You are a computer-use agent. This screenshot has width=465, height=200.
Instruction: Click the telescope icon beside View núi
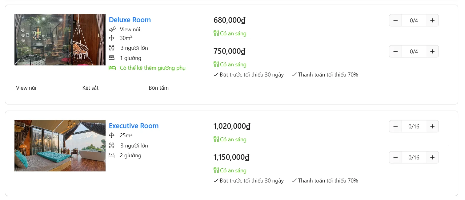112,29
